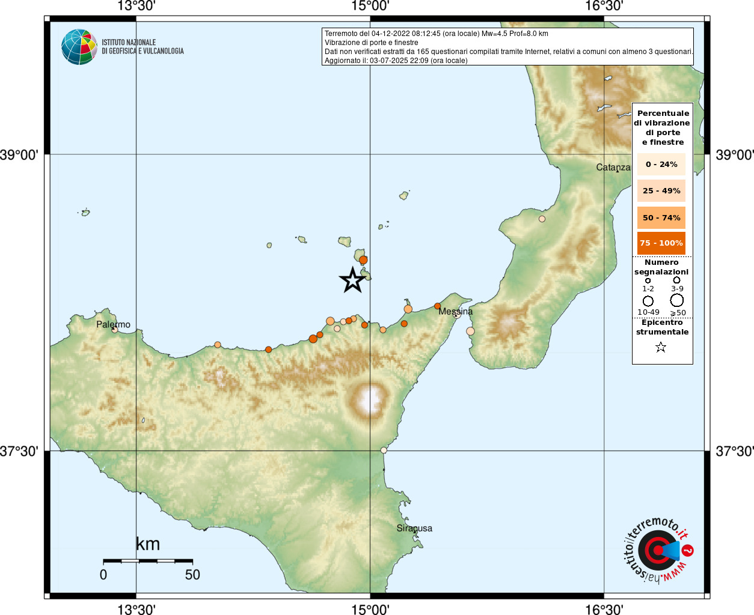754x615 pixels.
Task: Click the Messina city label
Action: click(455, 311)
